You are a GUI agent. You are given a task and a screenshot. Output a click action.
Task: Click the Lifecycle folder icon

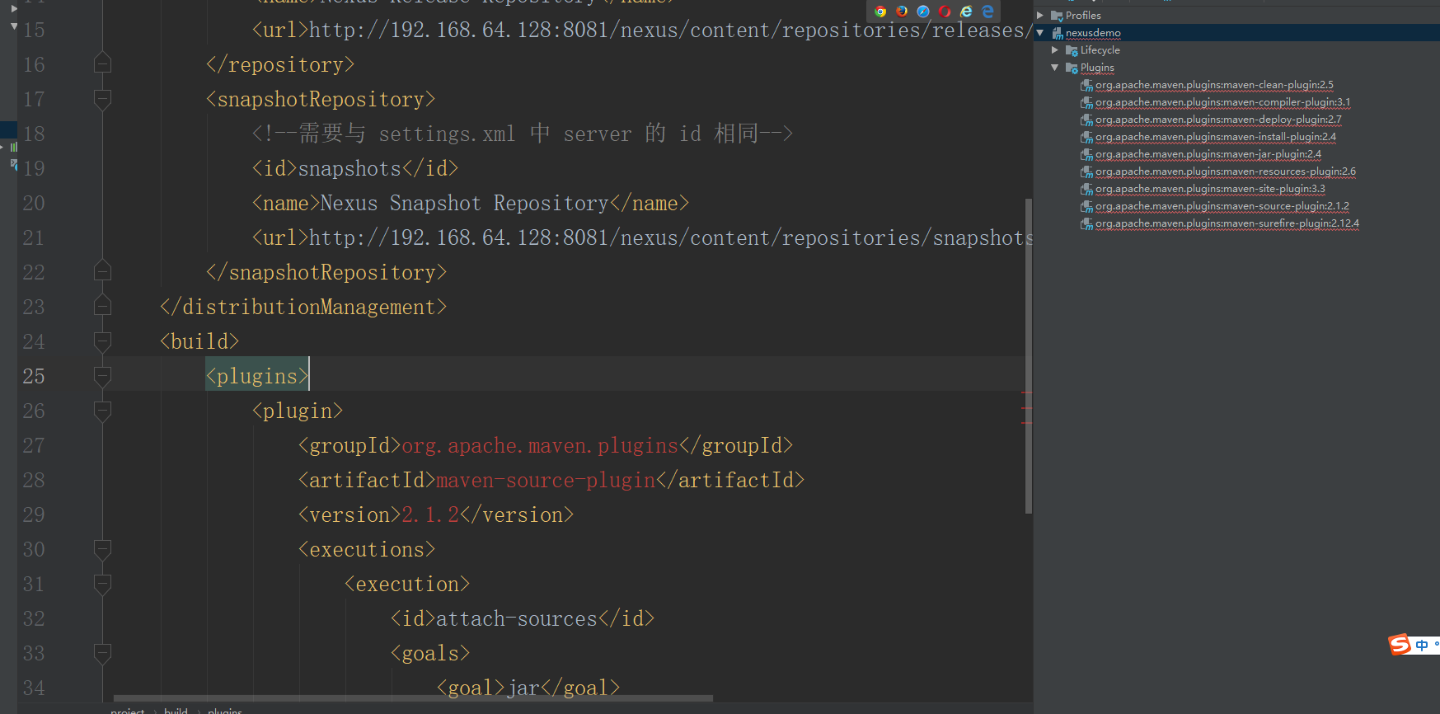1072,50
